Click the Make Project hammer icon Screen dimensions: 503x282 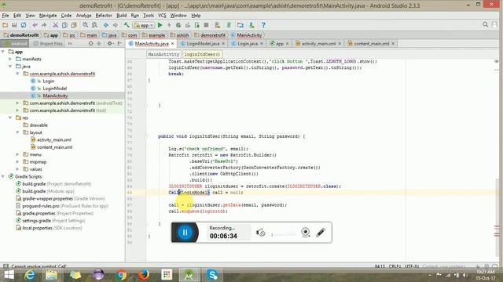point(127,25)
